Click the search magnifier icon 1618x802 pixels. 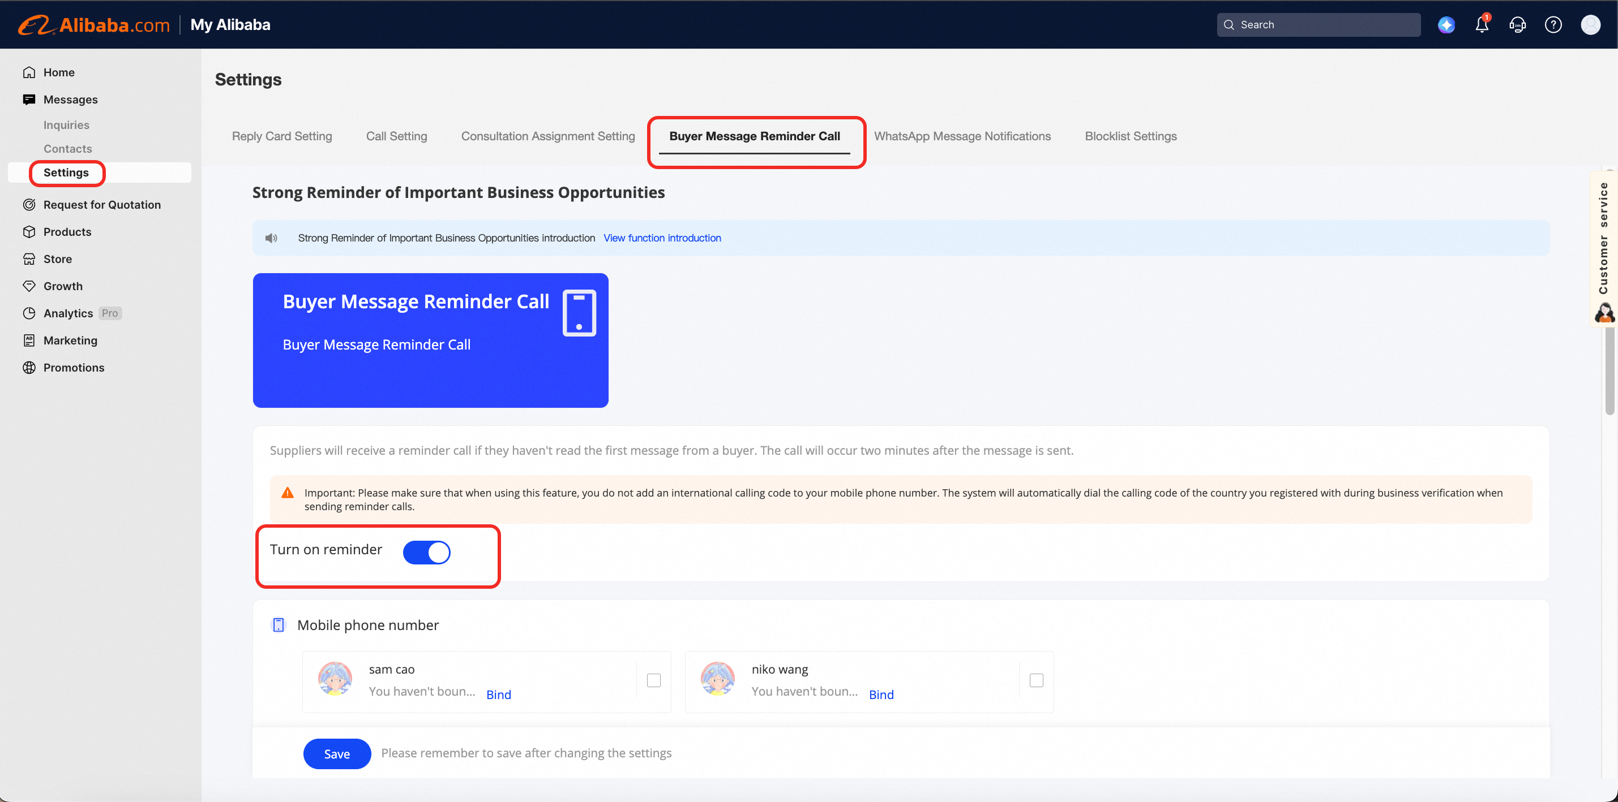pos(1229,25)
